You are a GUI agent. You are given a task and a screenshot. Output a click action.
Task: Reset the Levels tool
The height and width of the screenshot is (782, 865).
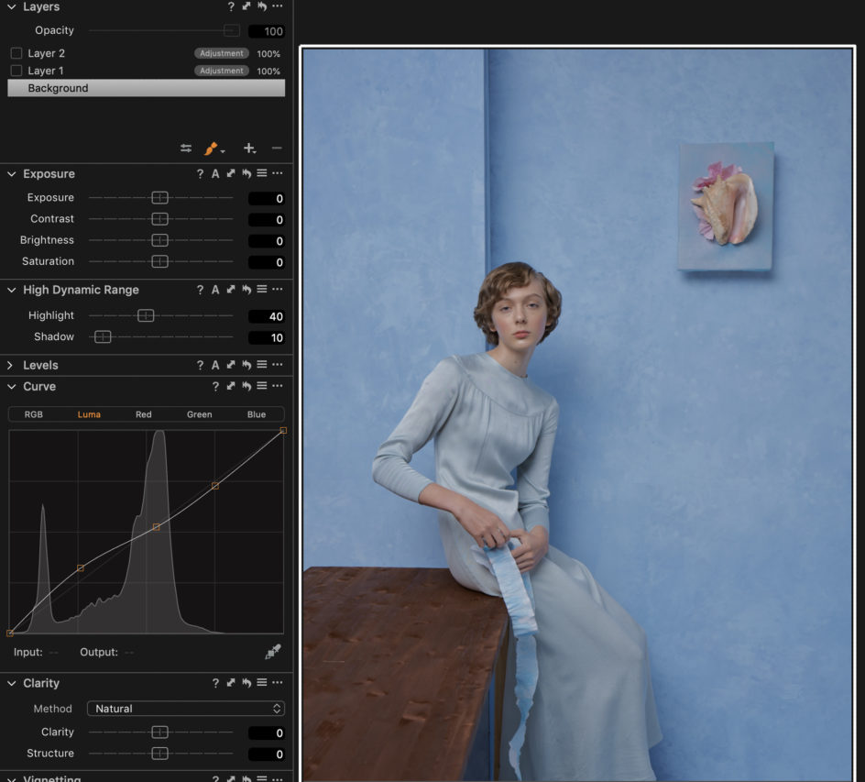click(246, 365)
